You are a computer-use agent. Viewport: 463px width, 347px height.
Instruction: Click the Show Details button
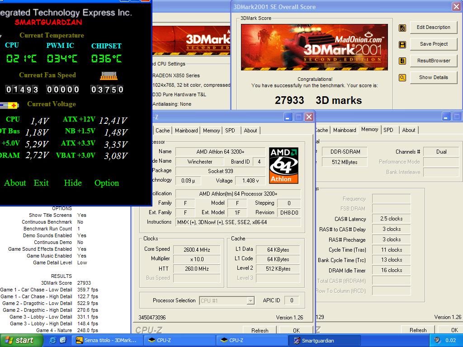tap(434, 77)
